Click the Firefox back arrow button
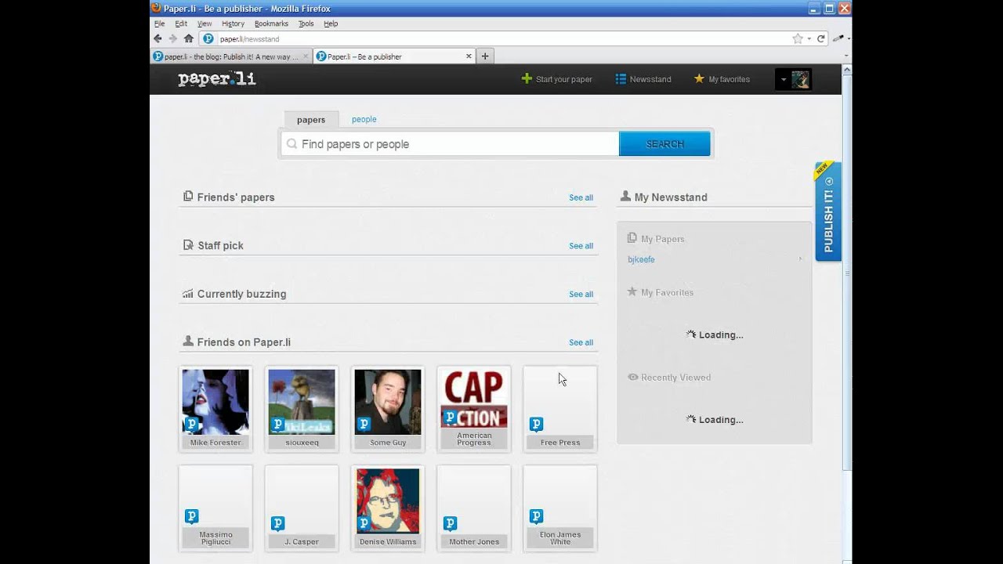 pyautogui.click(x=158, y=38)
